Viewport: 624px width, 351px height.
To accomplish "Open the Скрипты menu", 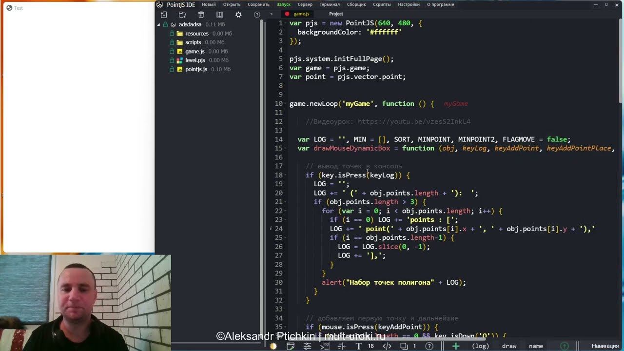I will (x=382, y=4).
